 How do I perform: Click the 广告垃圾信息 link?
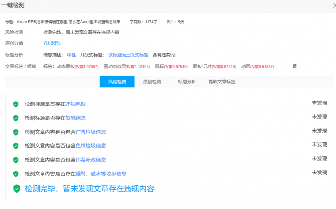[90, 132]
